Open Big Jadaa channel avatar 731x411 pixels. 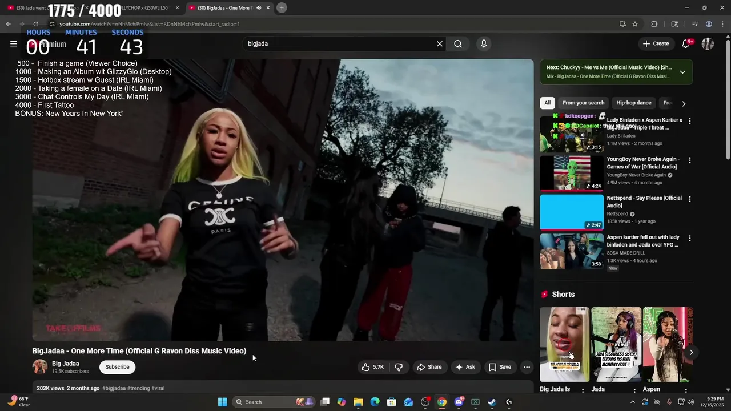[40, 367]
